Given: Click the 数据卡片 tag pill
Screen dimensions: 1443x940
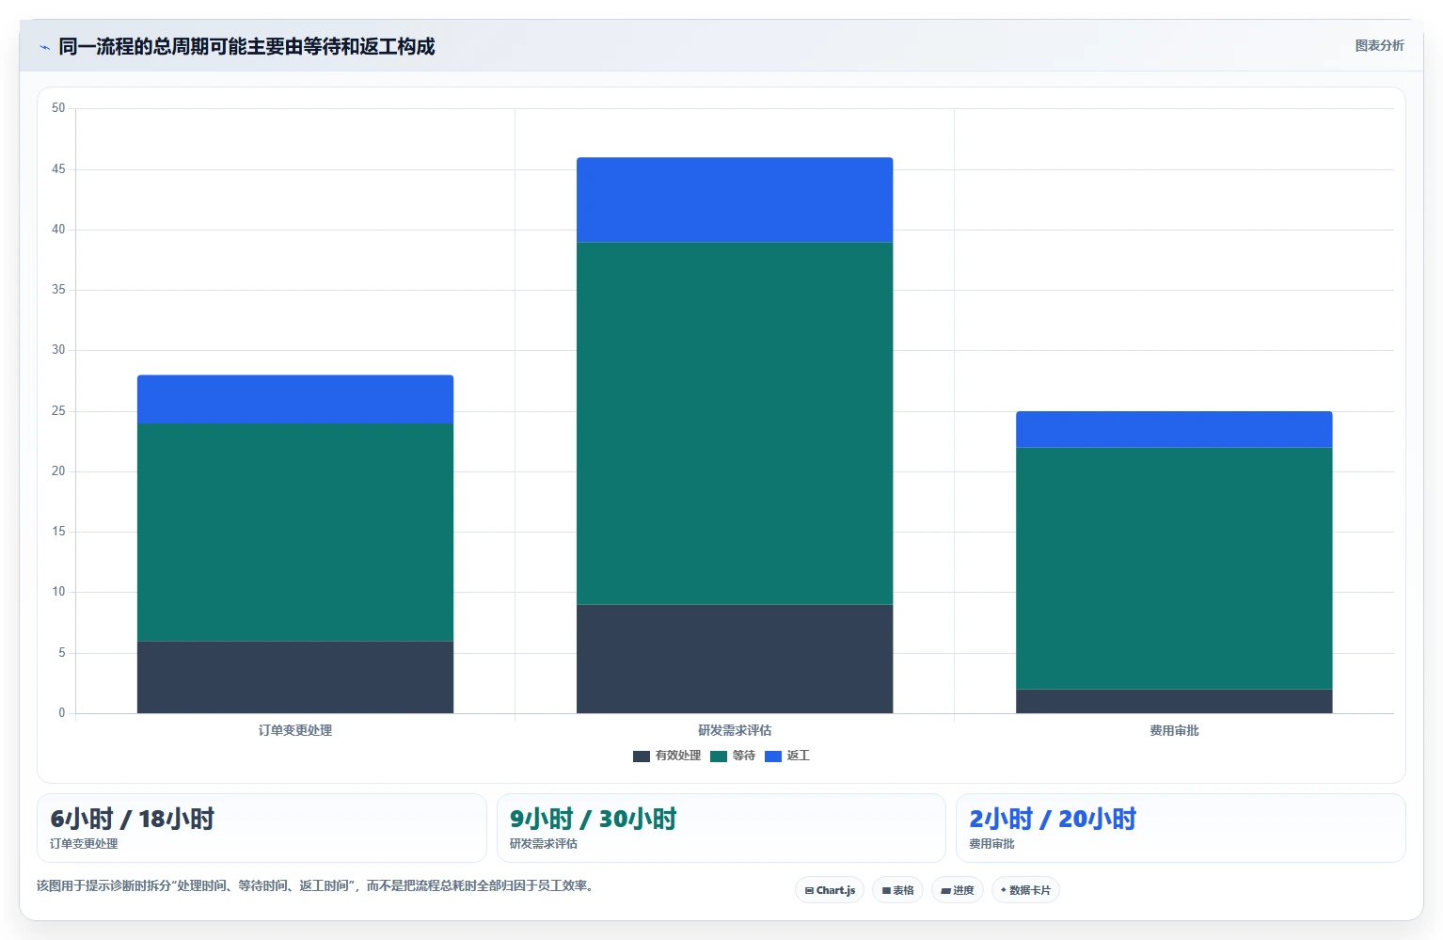Looking at the screenshot, I should click(x=1025, y=890).
